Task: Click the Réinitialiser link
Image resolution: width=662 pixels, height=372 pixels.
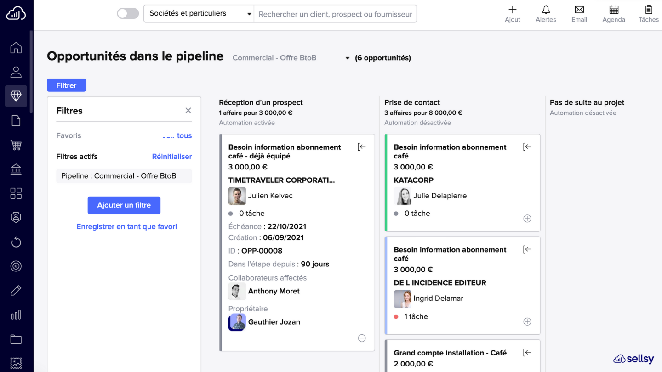Action: pos(172,157)
